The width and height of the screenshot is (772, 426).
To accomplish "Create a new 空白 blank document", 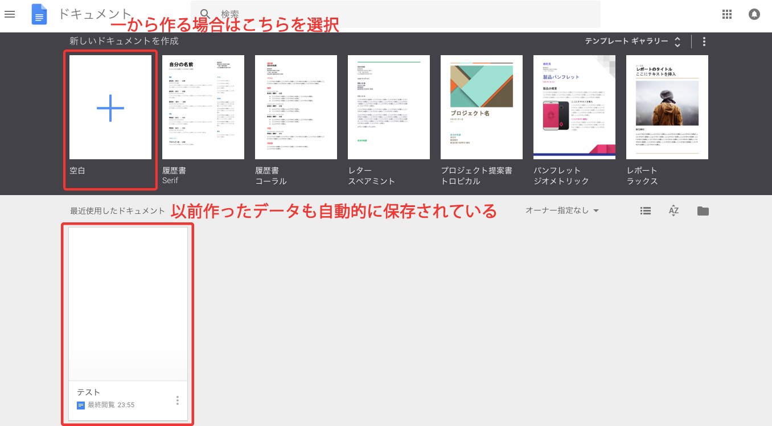I will coord(110,107).
